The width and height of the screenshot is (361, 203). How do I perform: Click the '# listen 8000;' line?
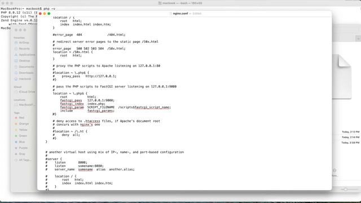point(67,162)
